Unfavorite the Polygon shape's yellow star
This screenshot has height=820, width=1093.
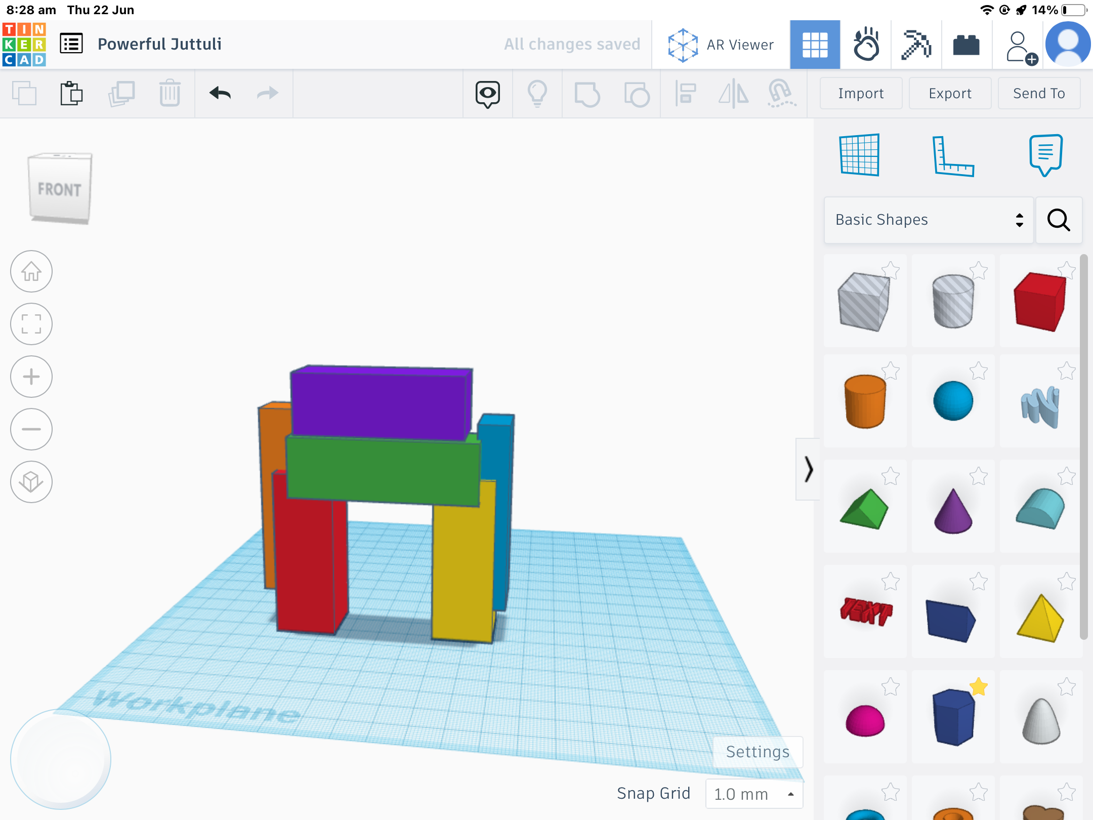pyautogui.click(x=979, y=686)
